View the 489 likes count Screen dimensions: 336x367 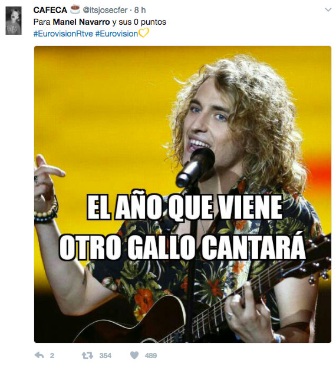coord(151,356)
